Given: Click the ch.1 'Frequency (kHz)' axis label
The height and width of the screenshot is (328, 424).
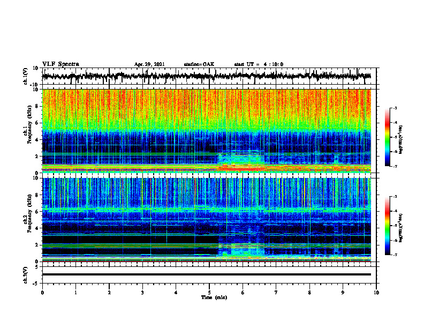Looking at the screenshot, I should click(29, 124).
